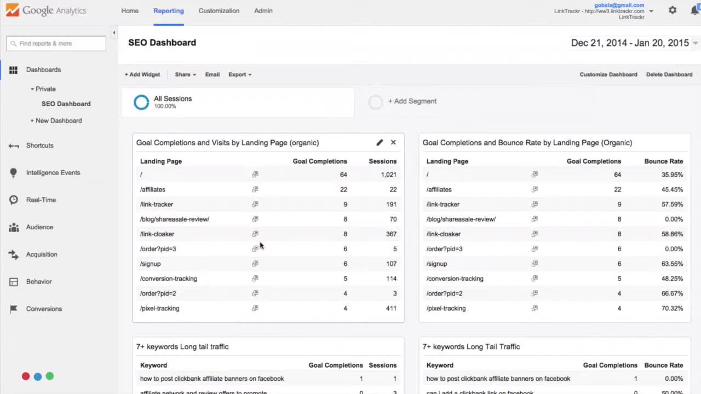Screen dimensions: 701x394
Task: Click the Dashboards grid icon
Action: tap(13, 70)
